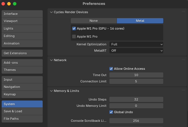Image resolution: width=188 pixels, height=127 pixels.
Task: Enable the Apple M1 Pro CPU device
Action: tap(74, 36)
